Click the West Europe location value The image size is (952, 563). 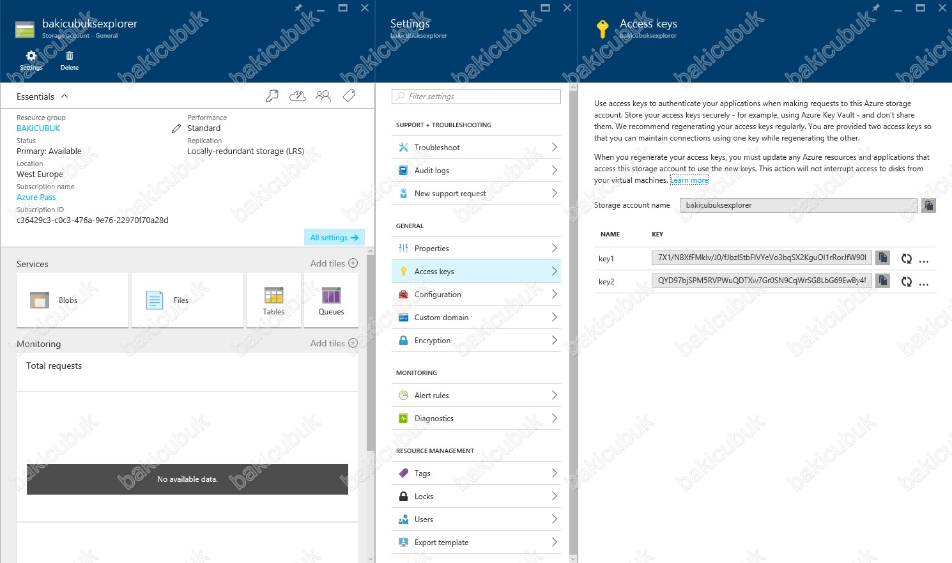(40, 174)
